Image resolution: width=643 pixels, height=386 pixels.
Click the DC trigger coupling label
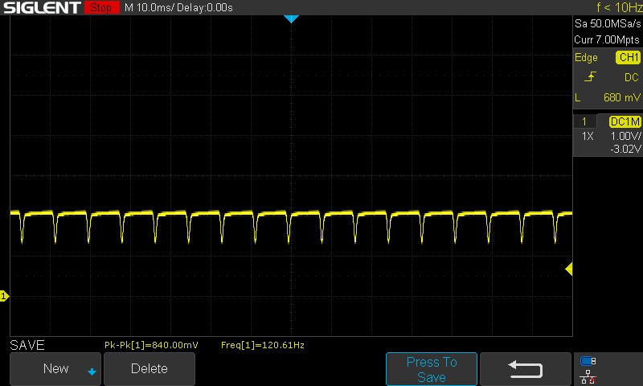coord(632,77)
